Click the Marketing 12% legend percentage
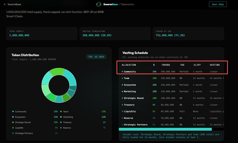The width and height of the screenshot is (238, 143). click(104, 117)
